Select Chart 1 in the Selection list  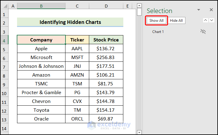click(158, 32)
